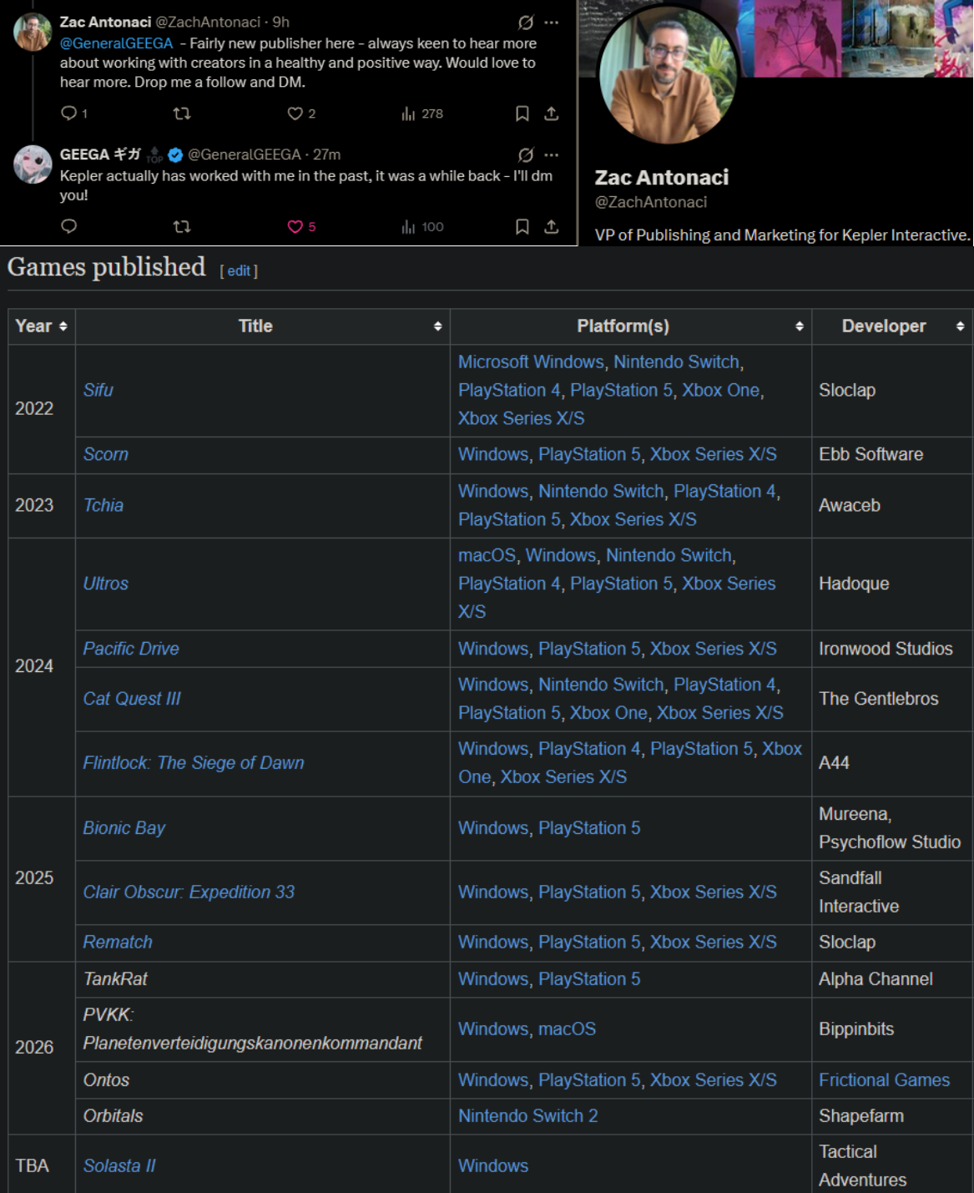The height and width of the screenshot is (1193, 974).
Task: Select the Bippinbits developer cell
Action: click(x=892, y=1029)
